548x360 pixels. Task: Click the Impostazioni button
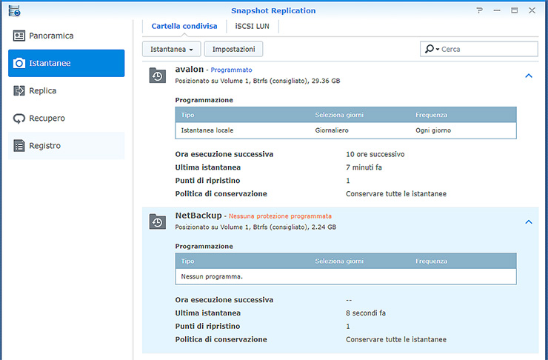click(233, 49)
